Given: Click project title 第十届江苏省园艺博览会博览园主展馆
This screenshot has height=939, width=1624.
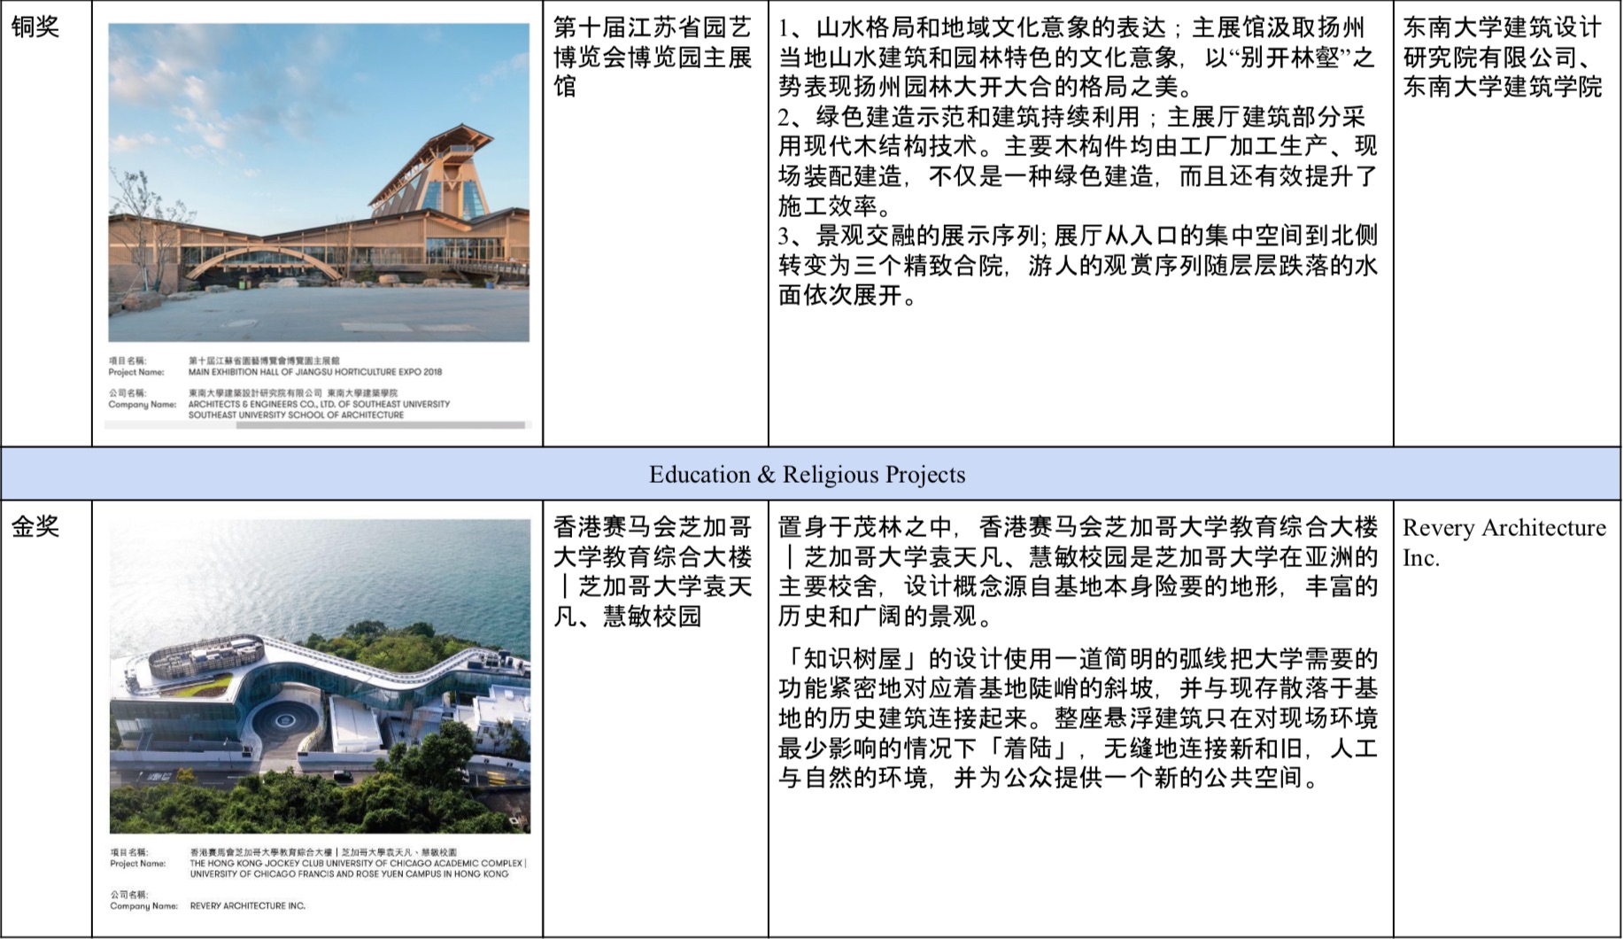Looking at the screenshot, I should tap(653, 57).
